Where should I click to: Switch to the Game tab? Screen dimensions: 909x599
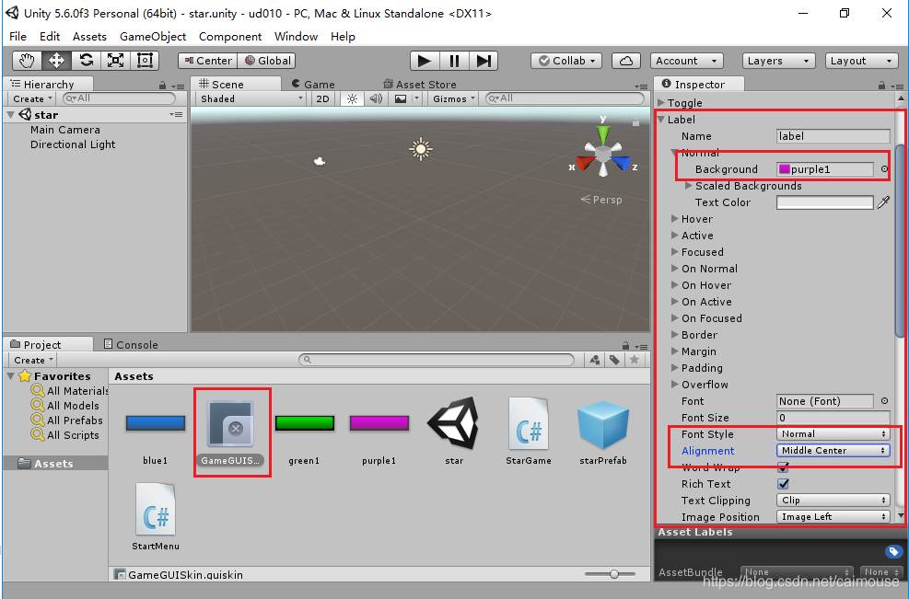(314, 85)
